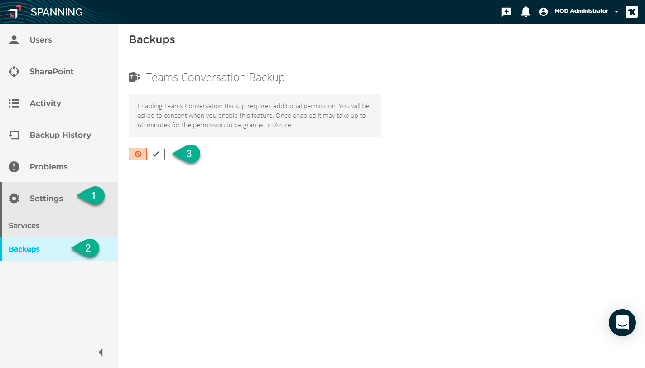Open the support chat bubble
The height and width of the screenshot is (368, 645).
tap(622, 323)
